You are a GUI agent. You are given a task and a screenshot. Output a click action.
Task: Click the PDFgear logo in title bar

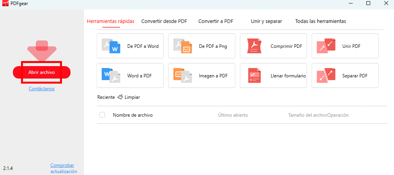5,3
